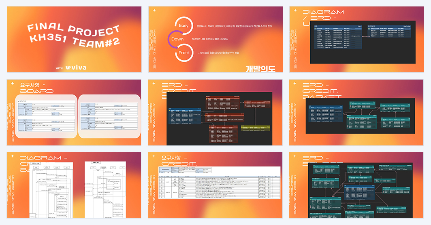Open the FINAL PROJECT KH351 TEAM#2 title slide
Viewport: 431px width, 225px height.
74,40
